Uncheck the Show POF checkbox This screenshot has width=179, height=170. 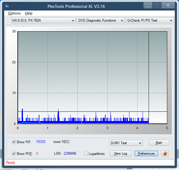click(x=14, y=153)
